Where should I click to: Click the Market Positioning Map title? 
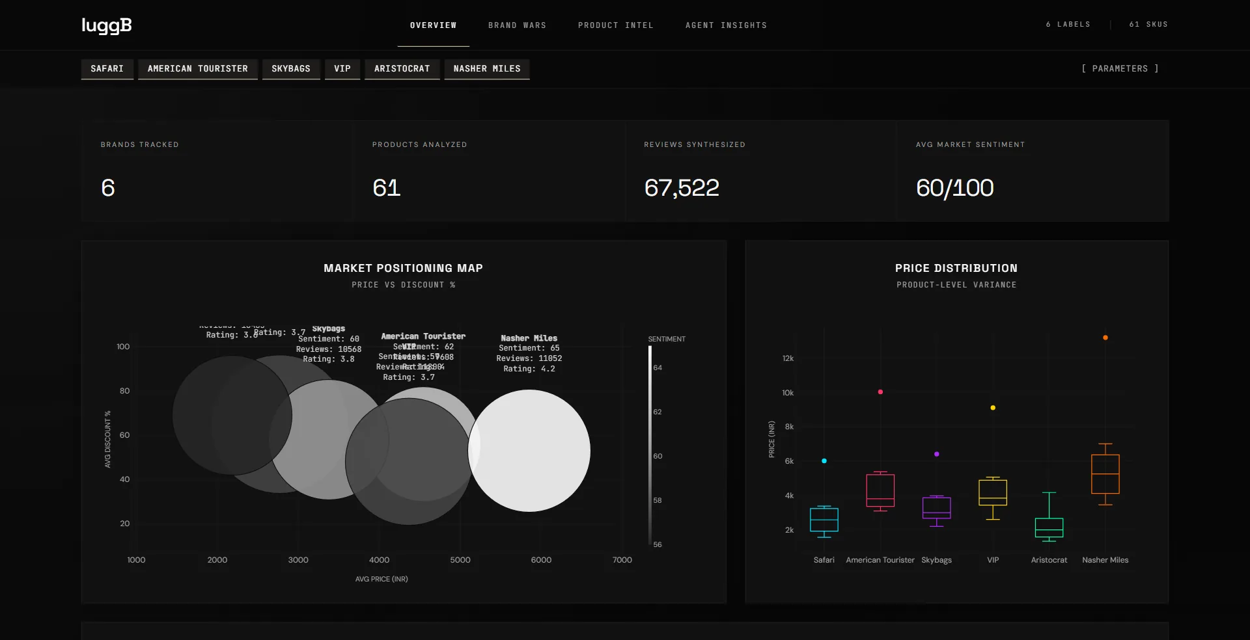pos(404,268)
